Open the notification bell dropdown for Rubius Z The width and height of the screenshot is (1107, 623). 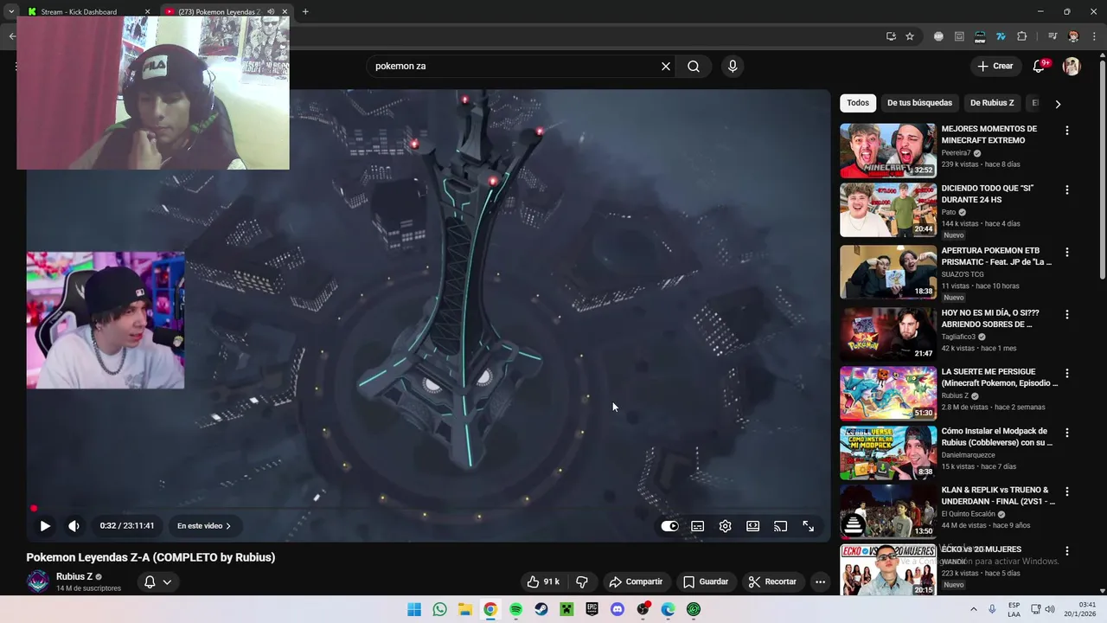click(157, 581)
